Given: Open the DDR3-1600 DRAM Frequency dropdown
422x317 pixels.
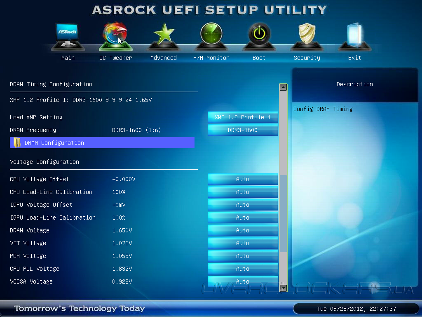Looking at the screenshot, I should [x=242, y=130].
